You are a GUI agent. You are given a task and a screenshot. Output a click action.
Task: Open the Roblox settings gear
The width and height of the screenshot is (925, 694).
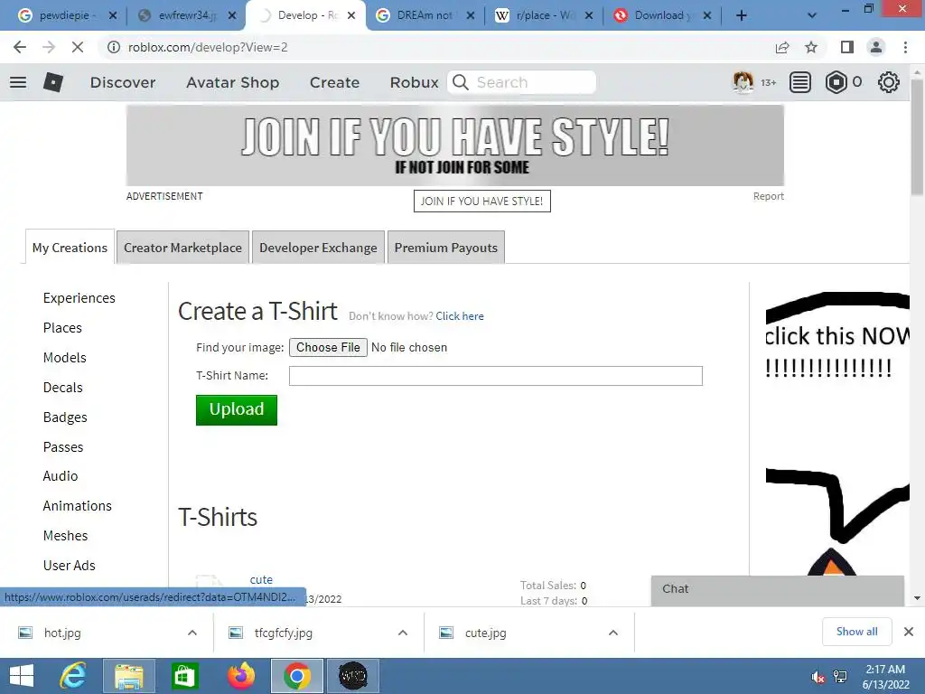[889, 82]
